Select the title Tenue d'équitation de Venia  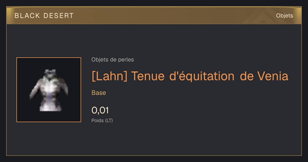coord(210,76)
